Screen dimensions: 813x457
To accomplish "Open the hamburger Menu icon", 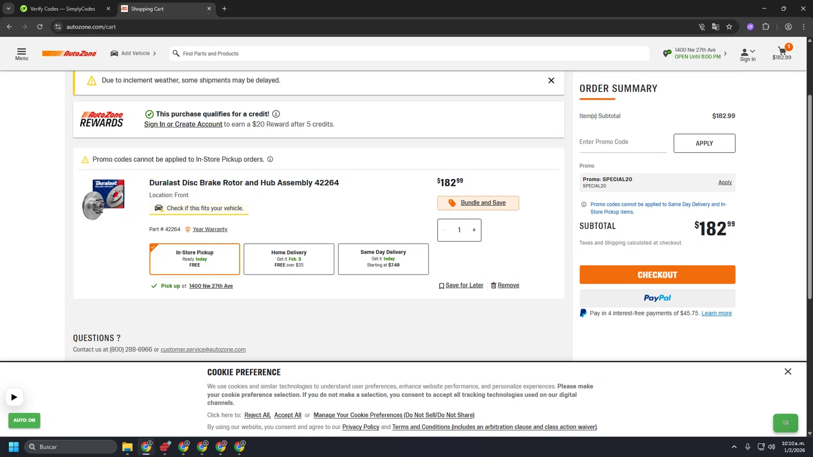I will click(x=21, y=54).
